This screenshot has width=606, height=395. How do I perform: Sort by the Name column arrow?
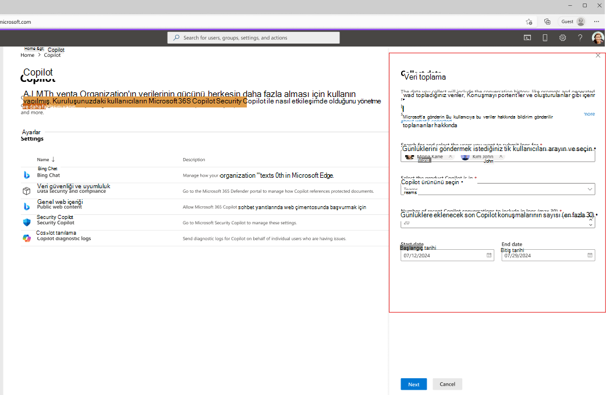[x=54, y=159]
